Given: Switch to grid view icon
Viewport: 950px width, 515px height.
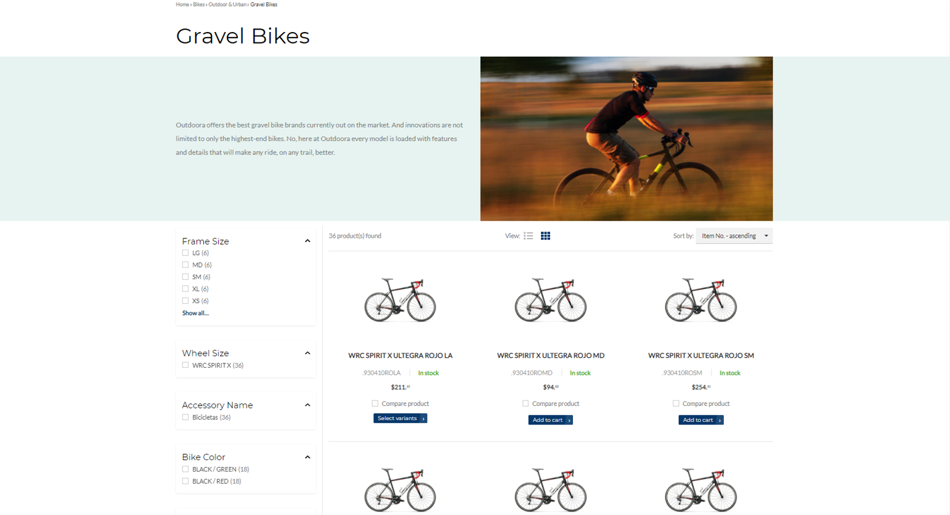Looking at the screenshot, I should (x=545, y=236).
